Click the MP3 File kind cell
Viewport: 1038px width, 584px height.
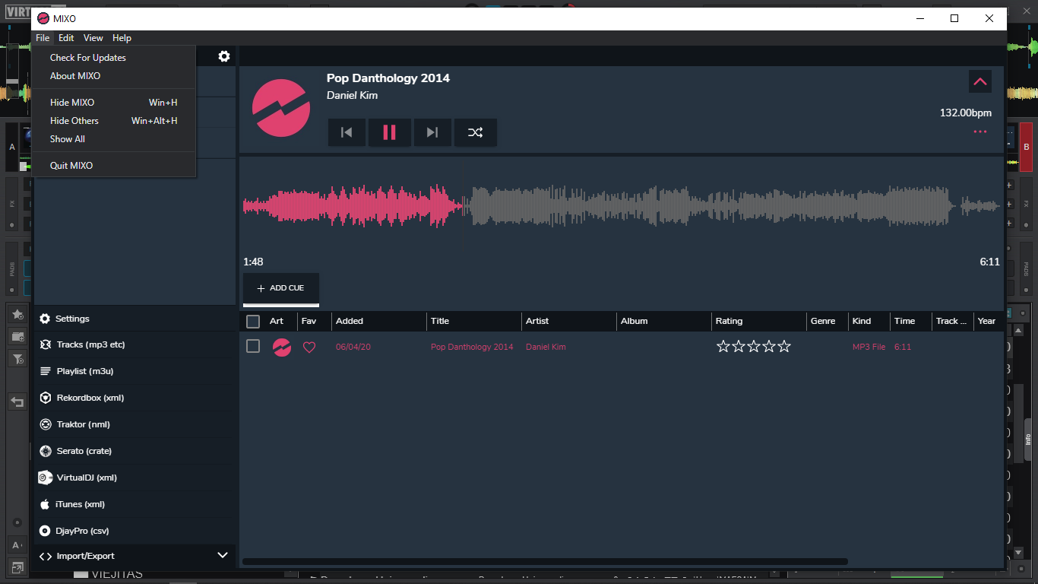[x=869, y=347]
